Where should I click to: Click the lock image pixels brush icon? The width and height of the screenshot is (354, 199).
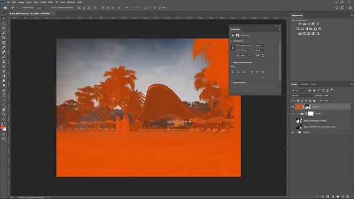[302, 101]
